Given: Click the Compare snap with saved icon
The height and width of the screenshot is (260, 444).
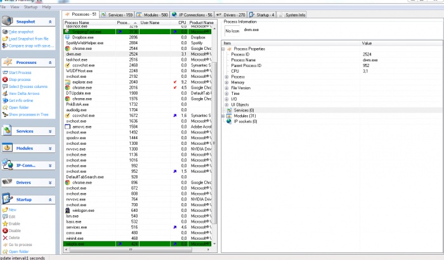Looking at the screenshot, I should [5, 46].
